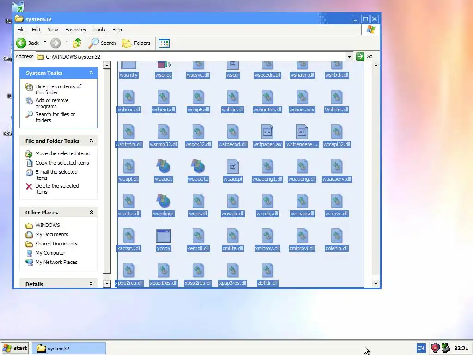Select the wuauclt1 program icon
Image resolution: width=473 pixels, height=355 pixels.
click(x=198, y=166)
